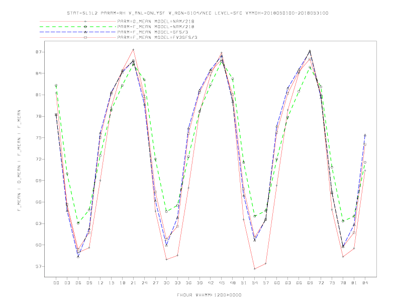
Task: Click the y-axis tick label 69
Action: (38, 181)
